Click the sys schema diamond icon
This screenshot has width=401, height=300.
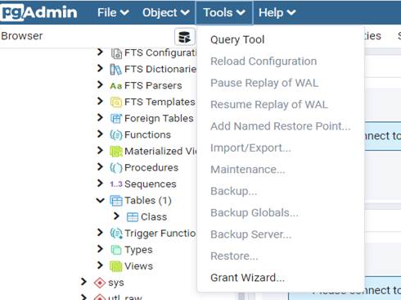pos(100,283)
